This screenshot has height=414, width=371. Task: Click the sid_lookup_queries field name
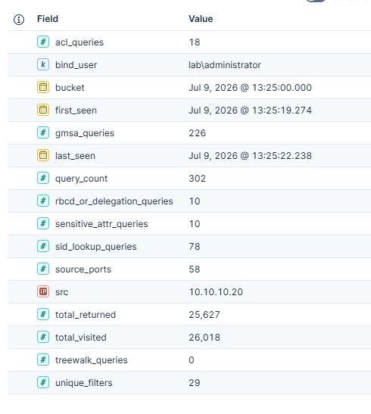[x=96, y=247]
